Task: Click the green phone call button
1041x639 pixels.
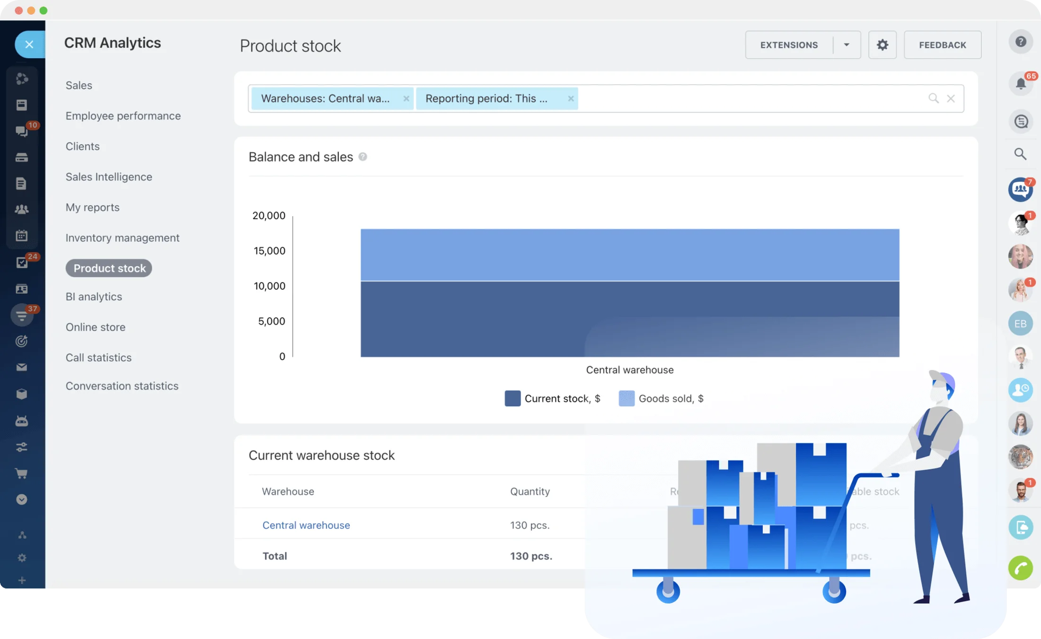Action: pos(1021,568)
